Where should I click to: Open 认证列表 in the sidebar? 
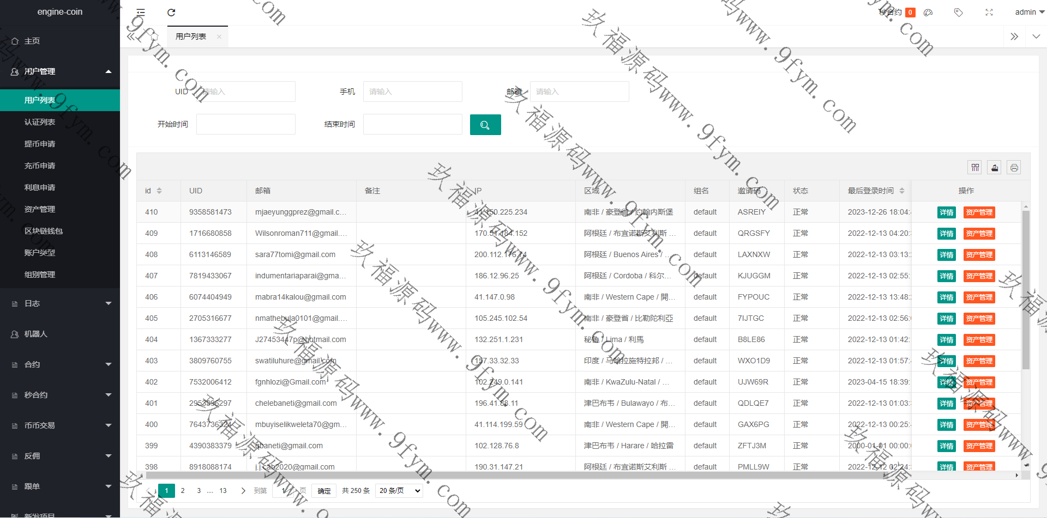40,122
